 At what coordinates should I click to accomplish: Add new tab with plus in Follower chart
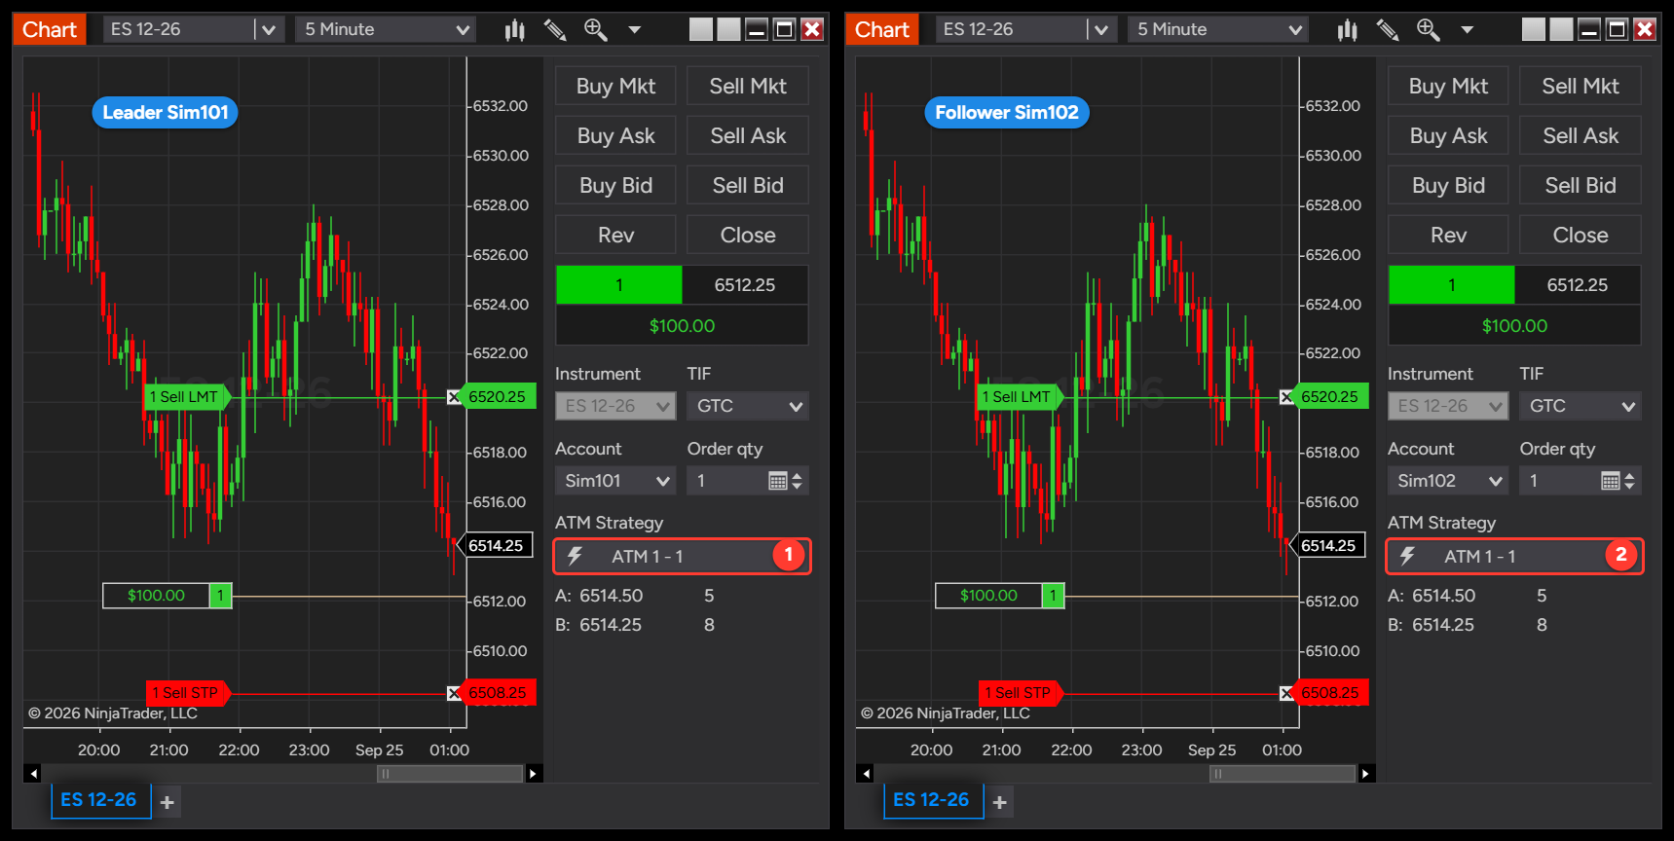[1000, 802]
